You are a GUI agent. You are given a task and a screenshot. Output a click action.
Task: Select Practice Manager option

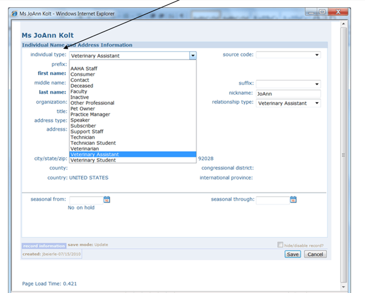pyautogui.click(x=90, y=114)
